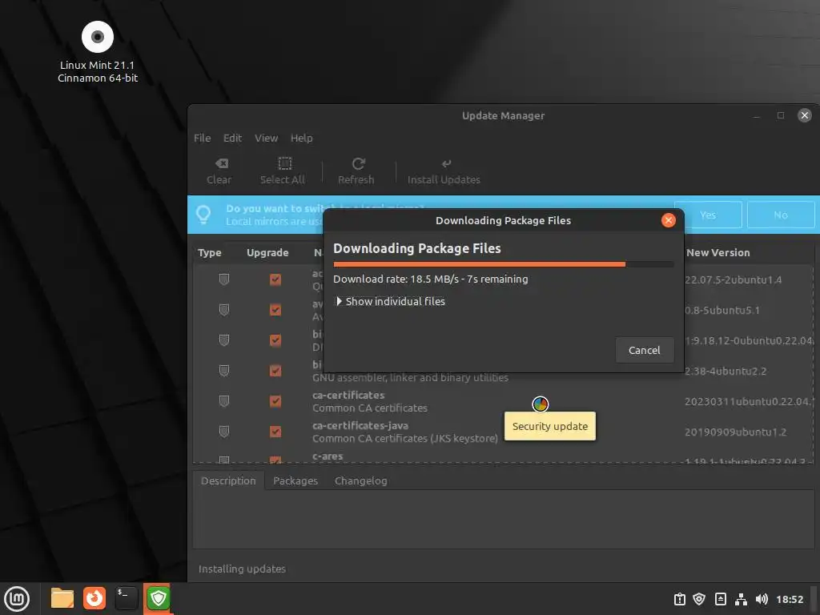This screenshot has height=615, width=820.
Task: Close the Update Manager window
Action: point(804,115)
